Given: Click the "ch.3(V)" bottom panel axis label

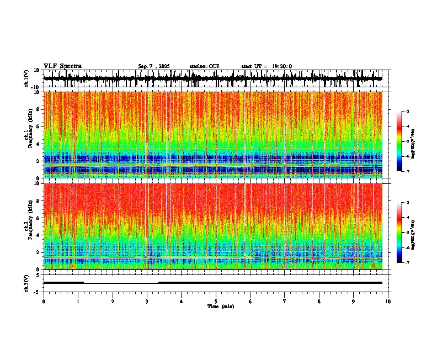Looking at the screenshot, I should [26, 283].
